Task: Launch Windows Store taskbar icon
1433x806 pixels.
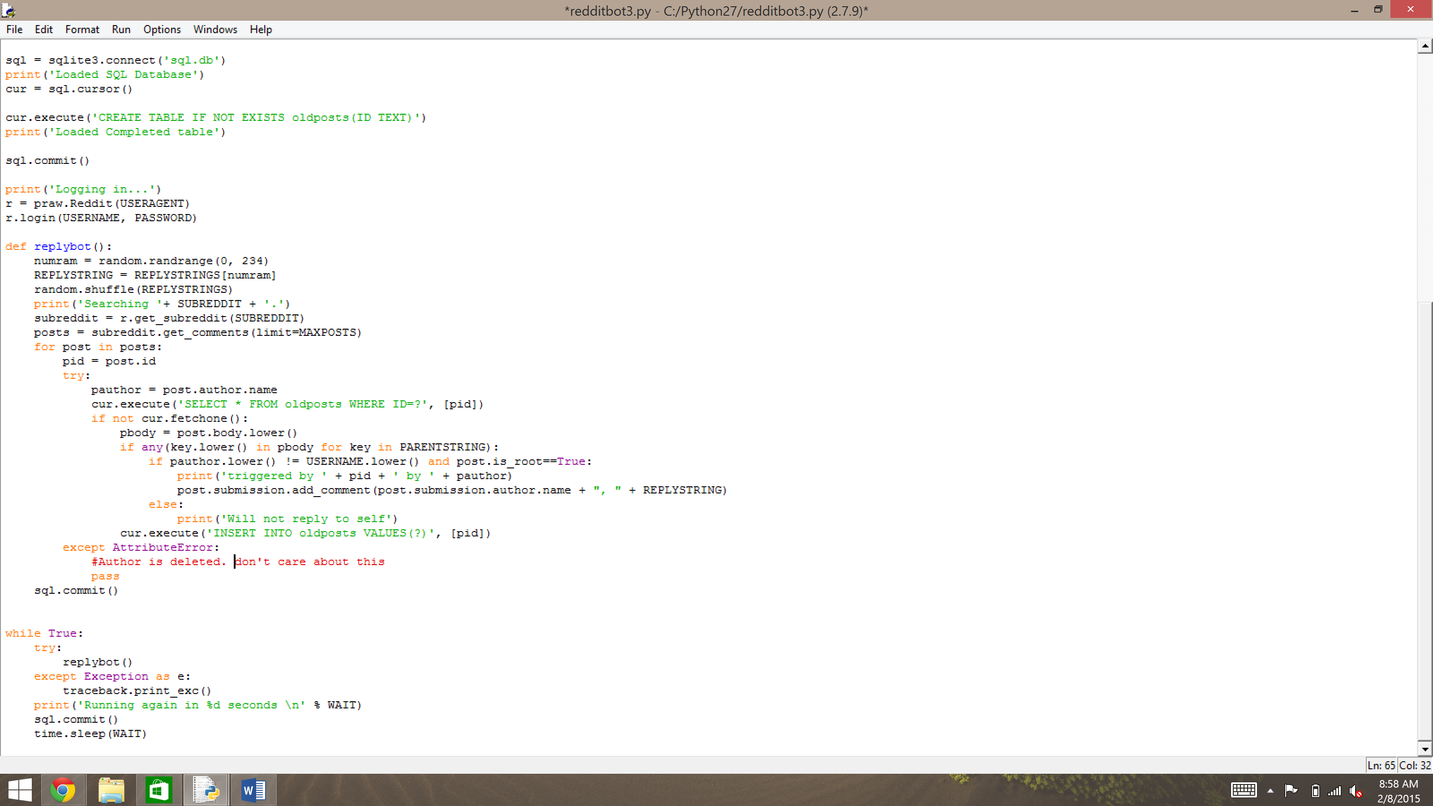Action: [x=159, y=790]
